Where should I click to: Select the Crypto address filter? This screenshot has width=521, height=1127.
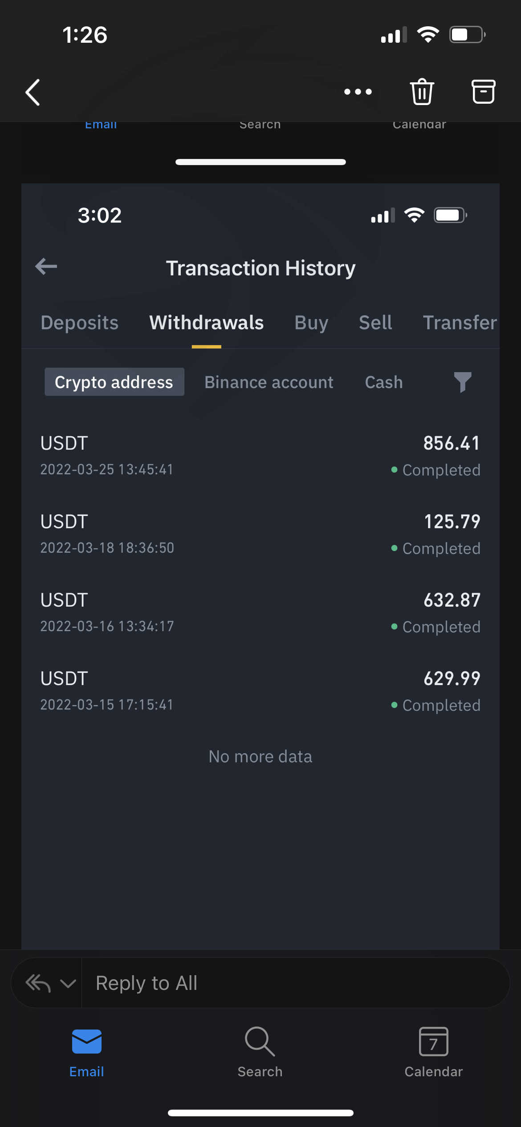tap(114, 382)
